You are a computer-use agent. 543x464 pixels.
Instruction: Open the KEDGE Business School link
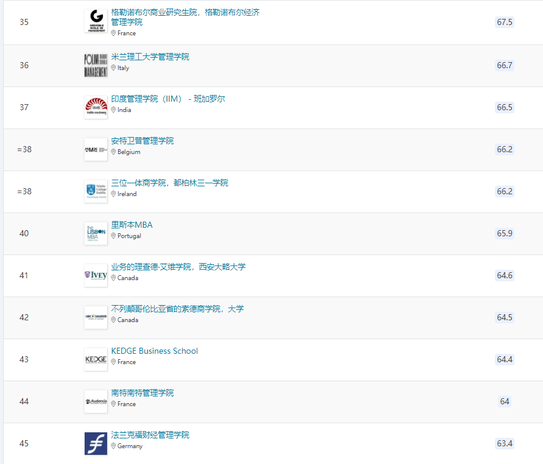tap(155, 351)
